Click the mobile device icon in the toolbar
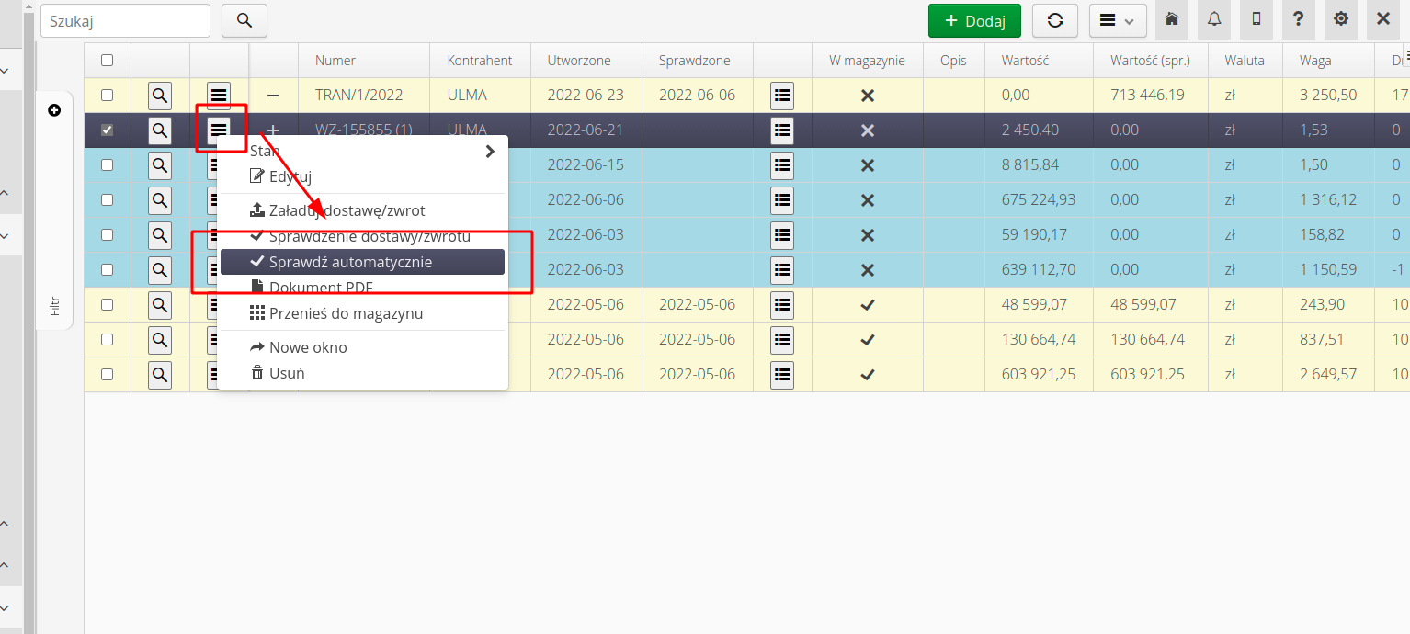Screen dimensions: 1410x634 tap(1256, 19)
